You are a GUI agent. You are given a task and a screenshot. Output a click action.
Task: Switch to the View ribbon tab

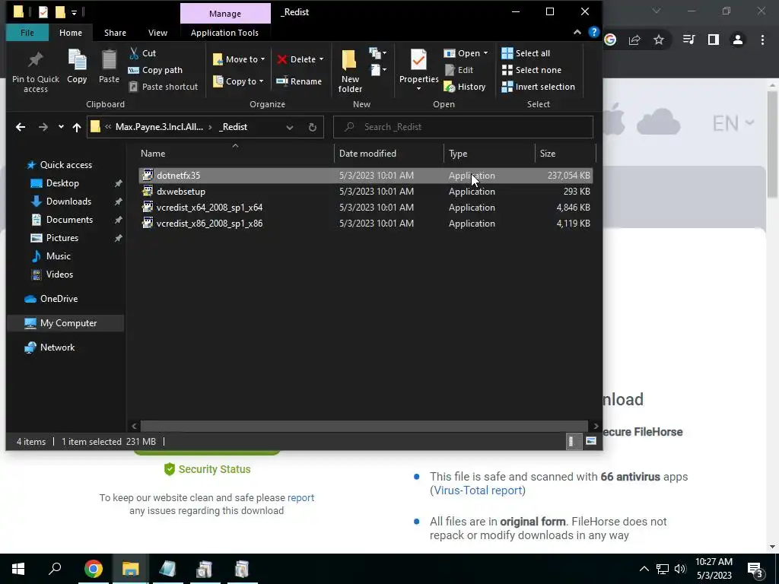[x=157, y=33]
